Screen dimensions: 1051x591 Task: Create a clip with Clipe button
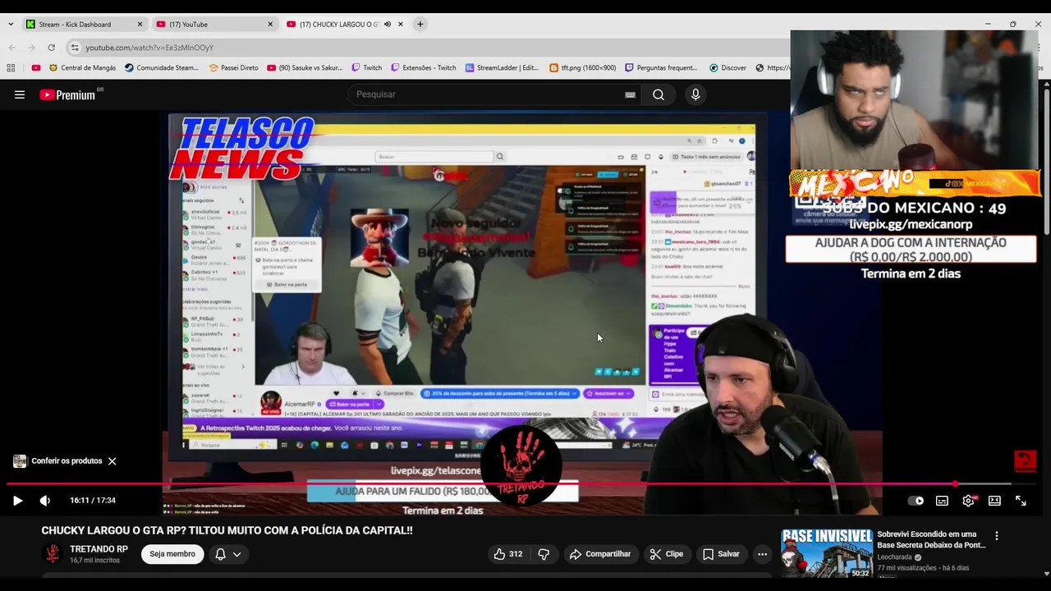tap(666, 554)
